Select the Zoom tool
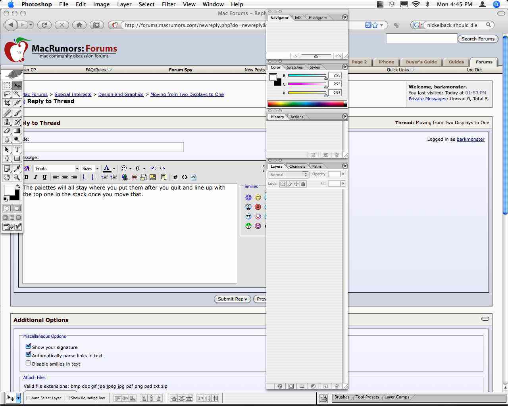The image size is (508, 406). 17,177
